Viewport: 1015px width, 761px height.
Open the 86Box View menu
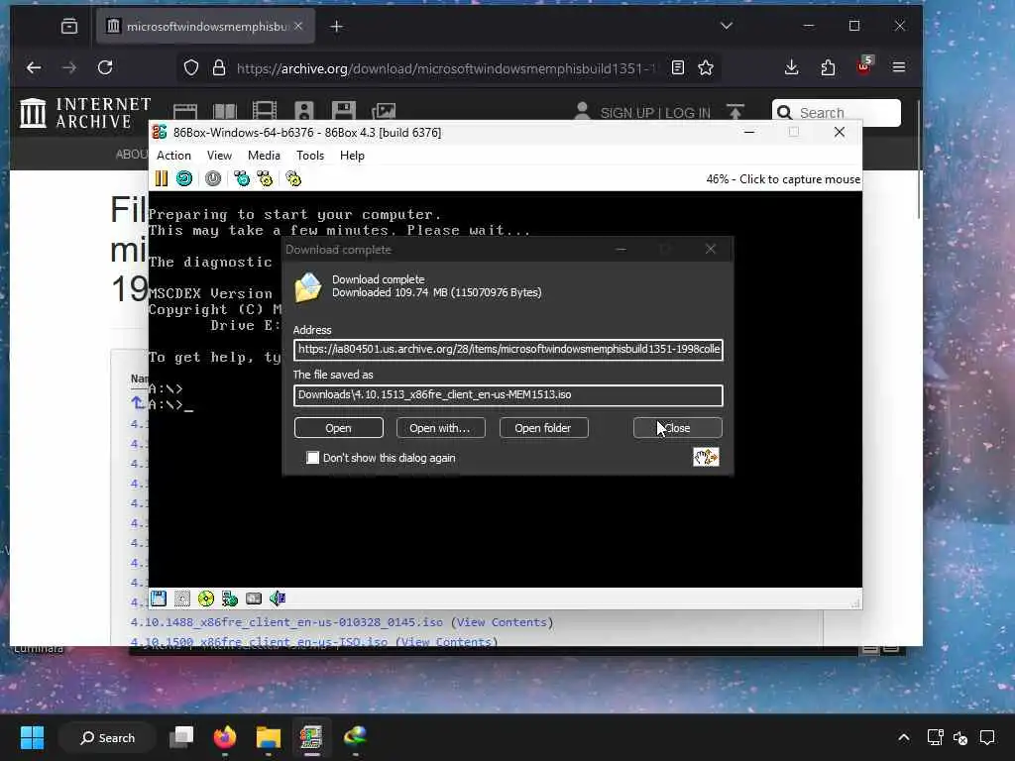pos(219,156)
